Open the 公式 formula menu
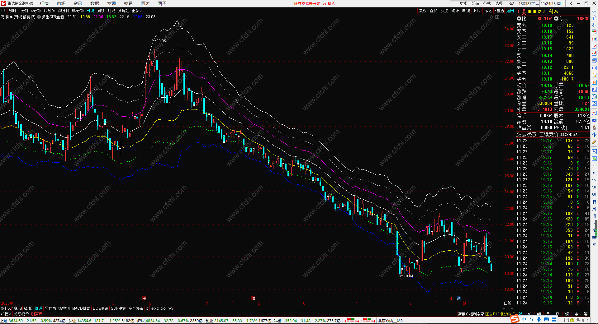 (487, 3)
